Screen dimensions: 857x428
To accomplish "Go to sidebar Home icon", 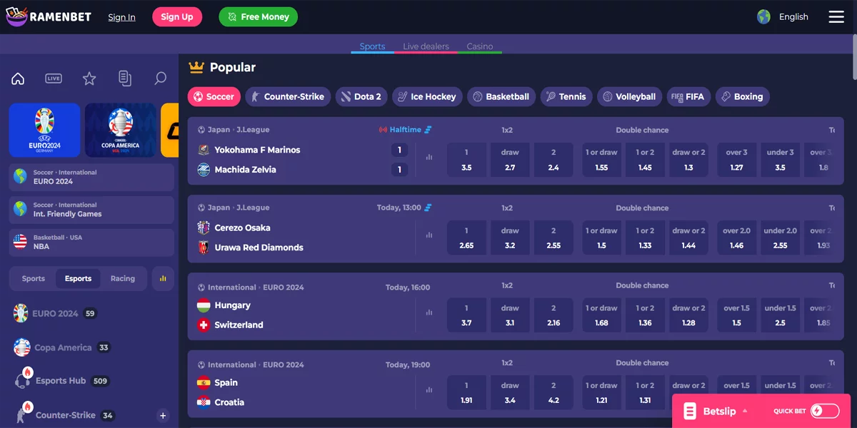I will [x=18, y=78].
